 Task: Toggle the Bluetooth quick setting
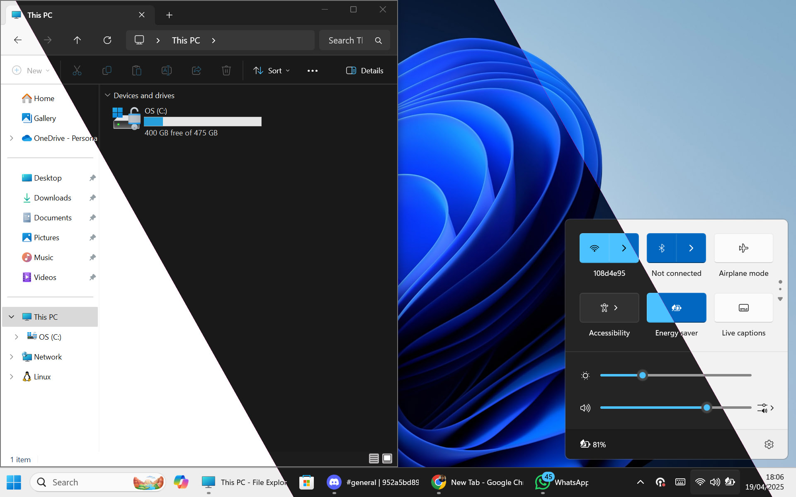point(662,248)
